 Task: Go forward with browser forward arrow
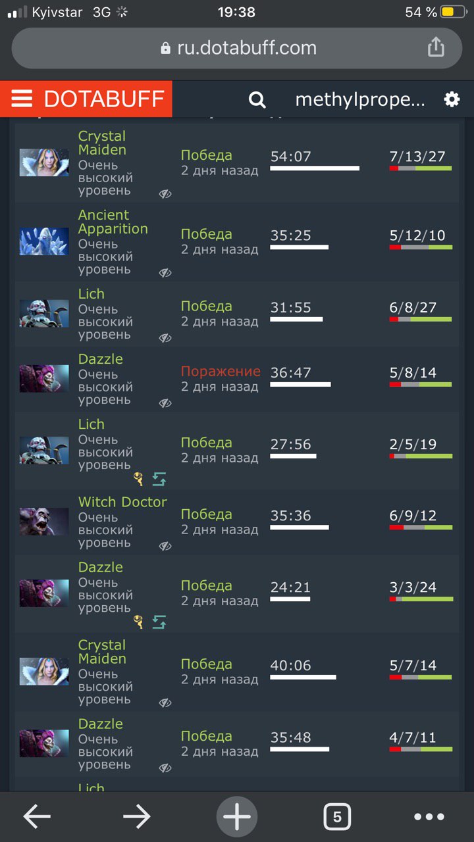coord(137,817)
